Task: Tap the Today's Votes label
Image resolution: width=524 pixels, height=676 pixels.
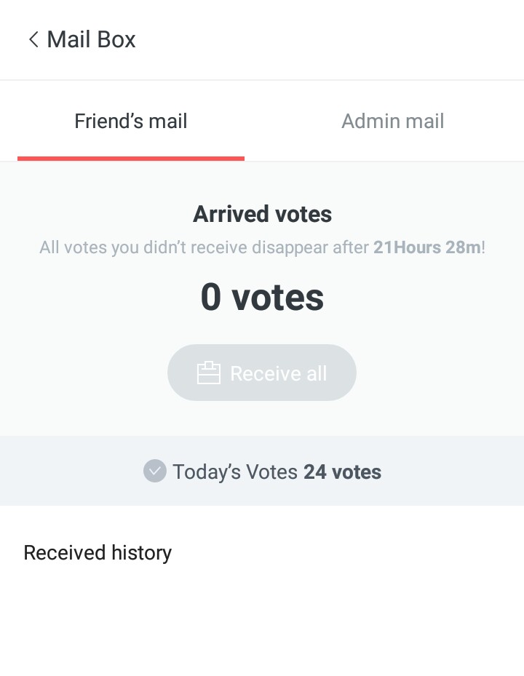Action: tap(234, 472)
